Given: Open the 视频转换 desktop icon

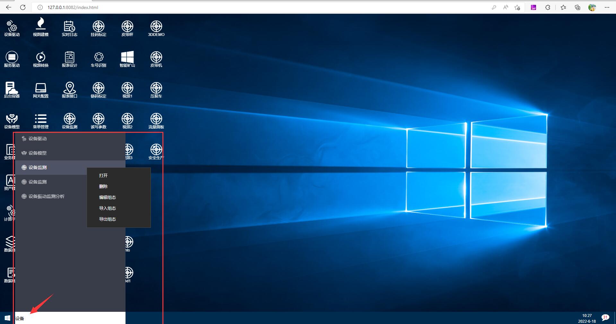Looking at the screenshot, I should point(41,59).
